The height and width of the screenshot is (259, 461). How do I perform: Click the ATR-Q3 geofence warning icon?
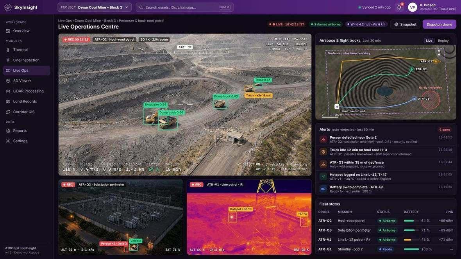(x=323, y=164)
